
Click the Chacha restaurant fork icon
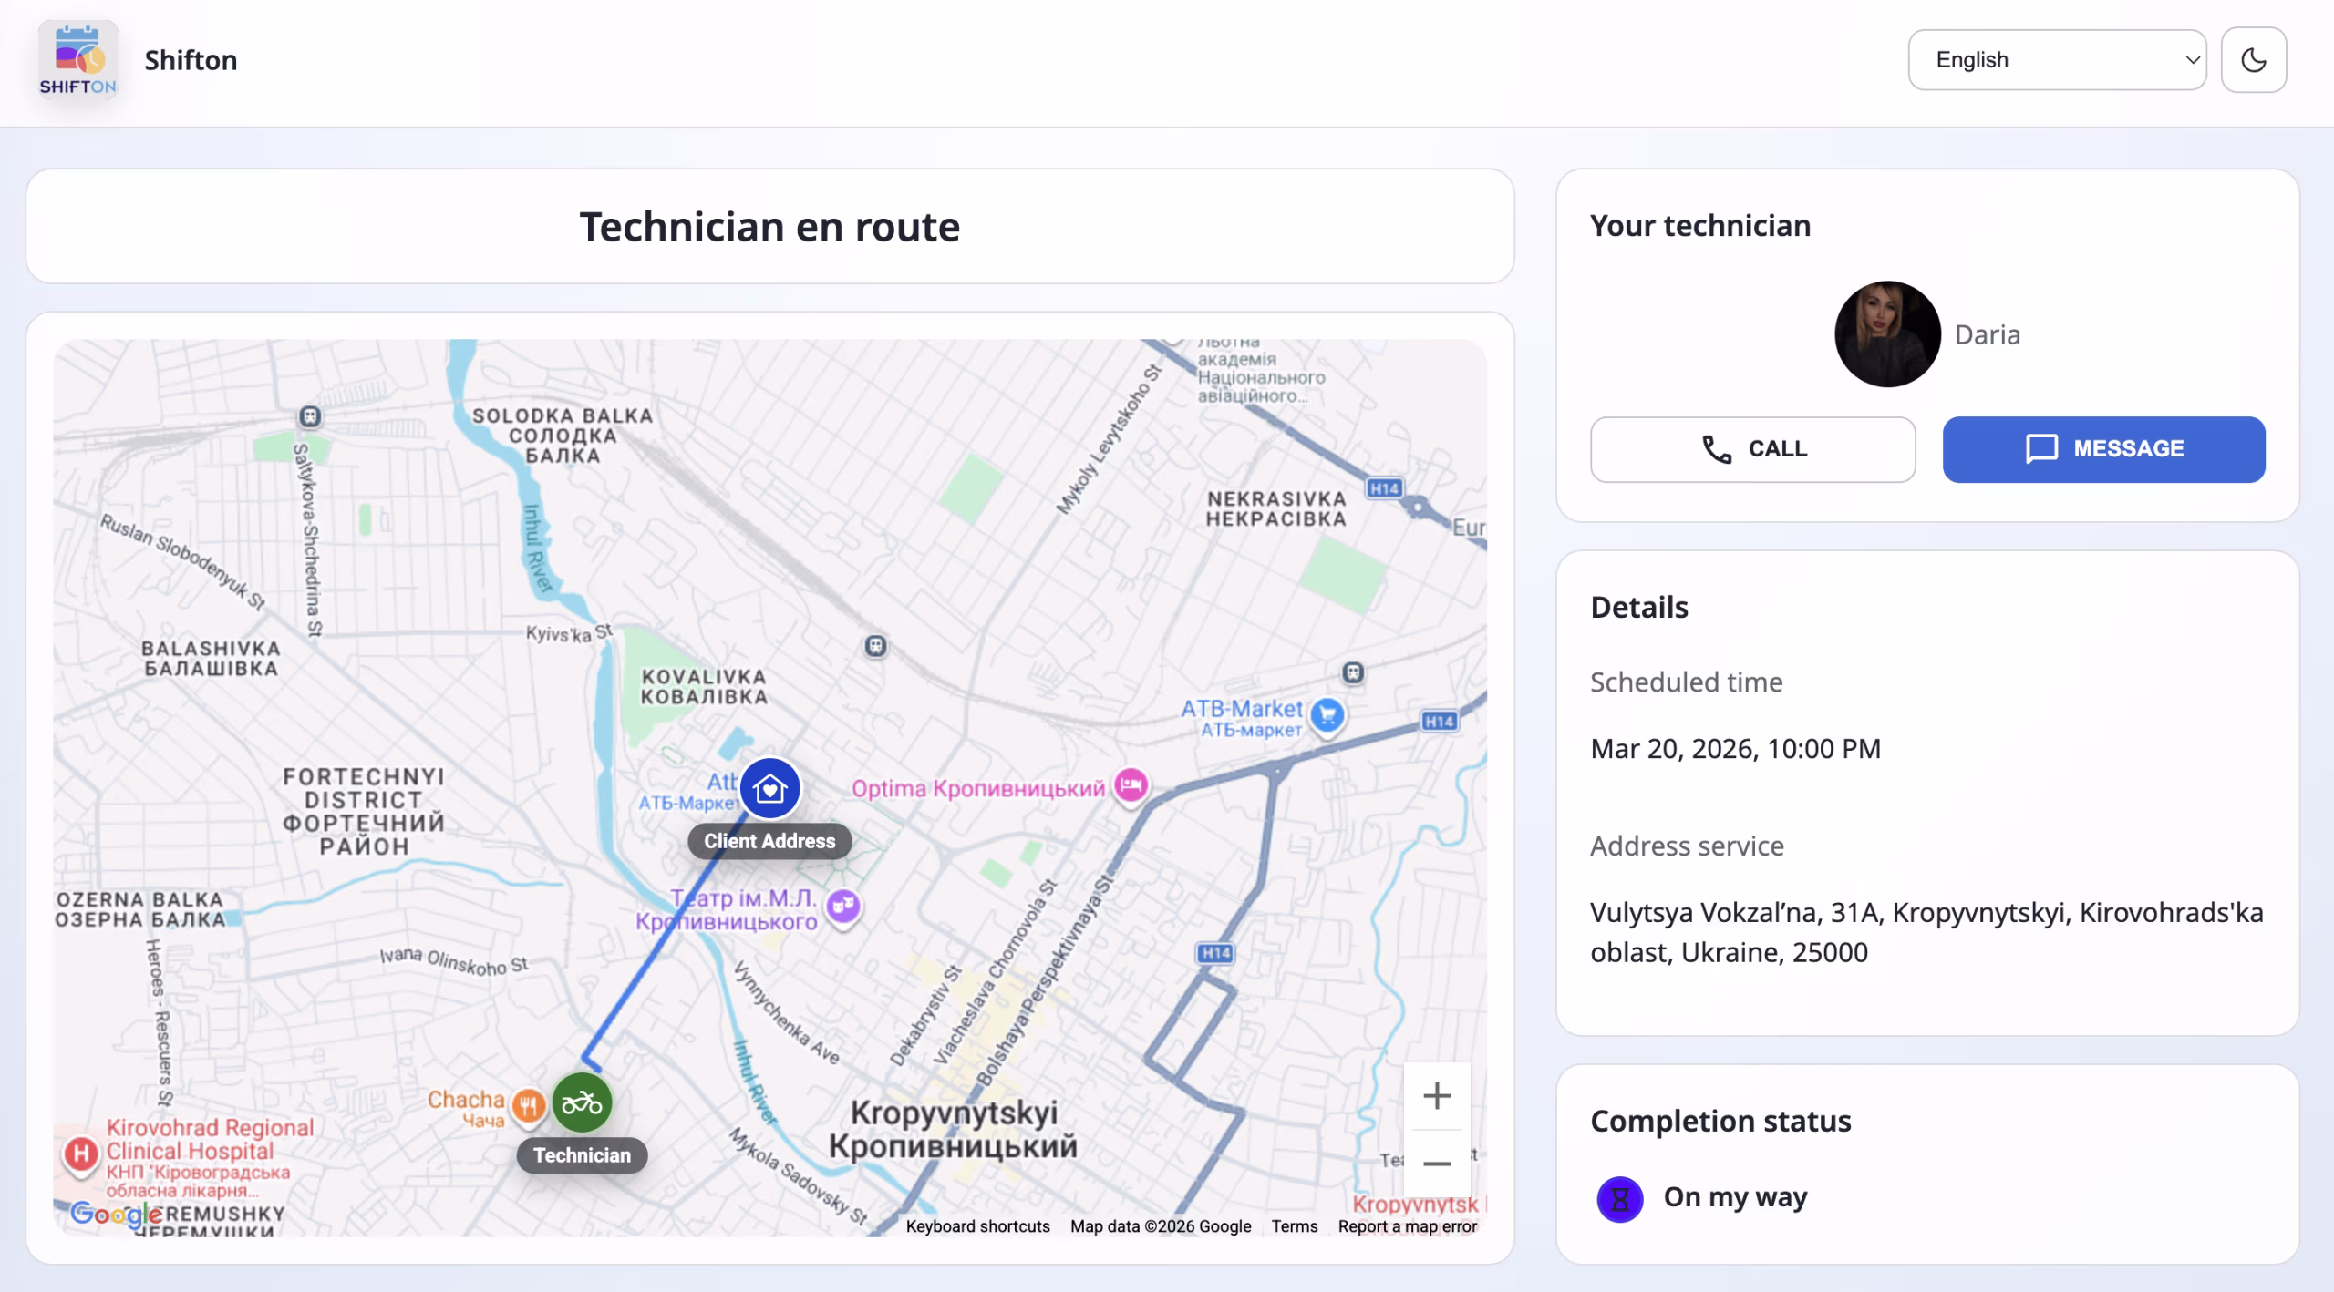coord(528,1102)
